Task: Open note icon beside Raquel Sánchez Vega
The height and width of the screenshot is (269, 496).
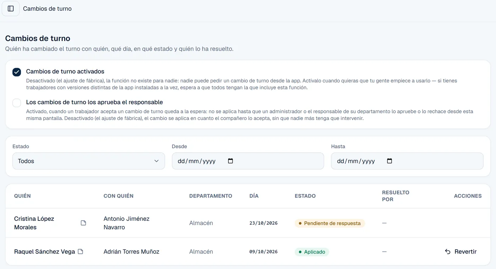Action: coord(80,252)
